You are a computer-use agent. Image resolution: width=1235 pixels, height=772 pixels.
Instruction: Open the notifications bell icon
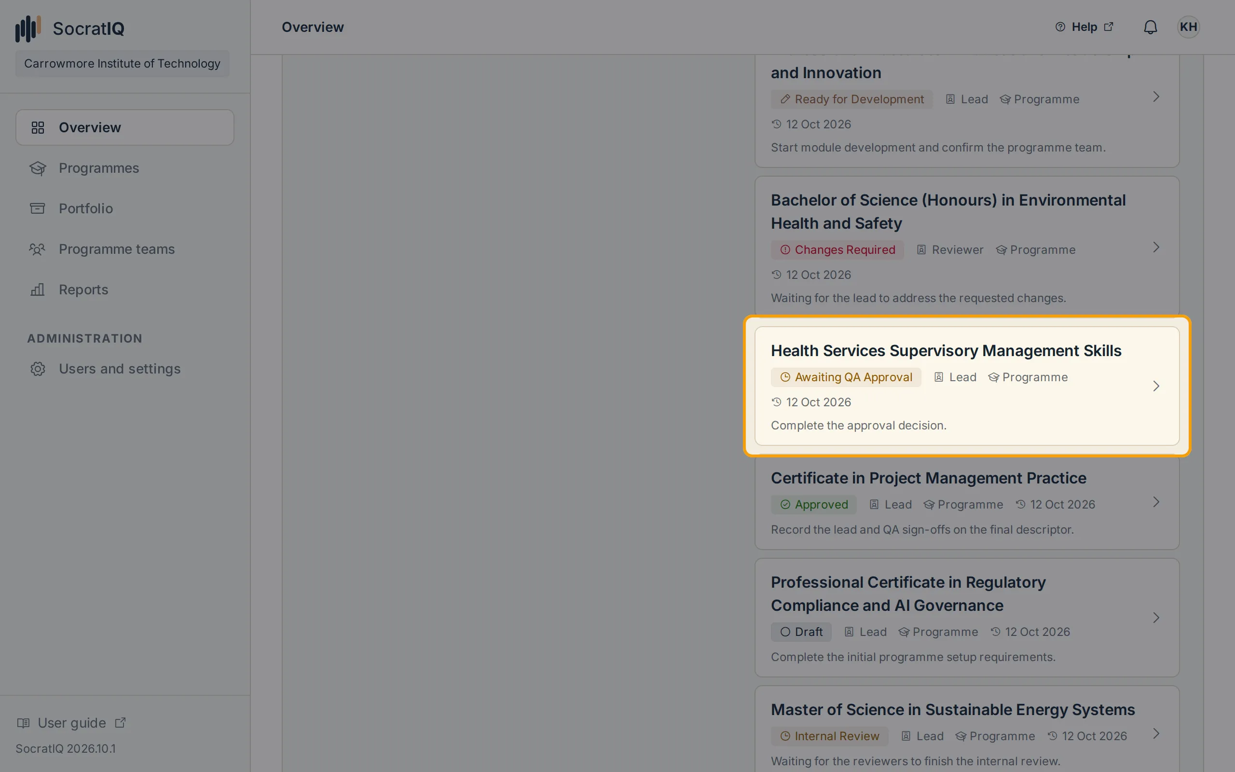1150,27
